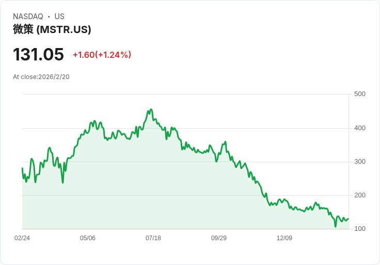
Task: Click the +1.60(+1.24%) change value
Action: click(102, 55)
